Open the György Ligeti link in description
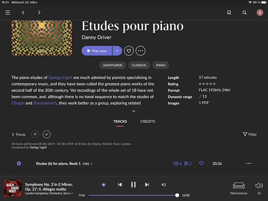Screen dimensions: 268x201 (60, 78)
